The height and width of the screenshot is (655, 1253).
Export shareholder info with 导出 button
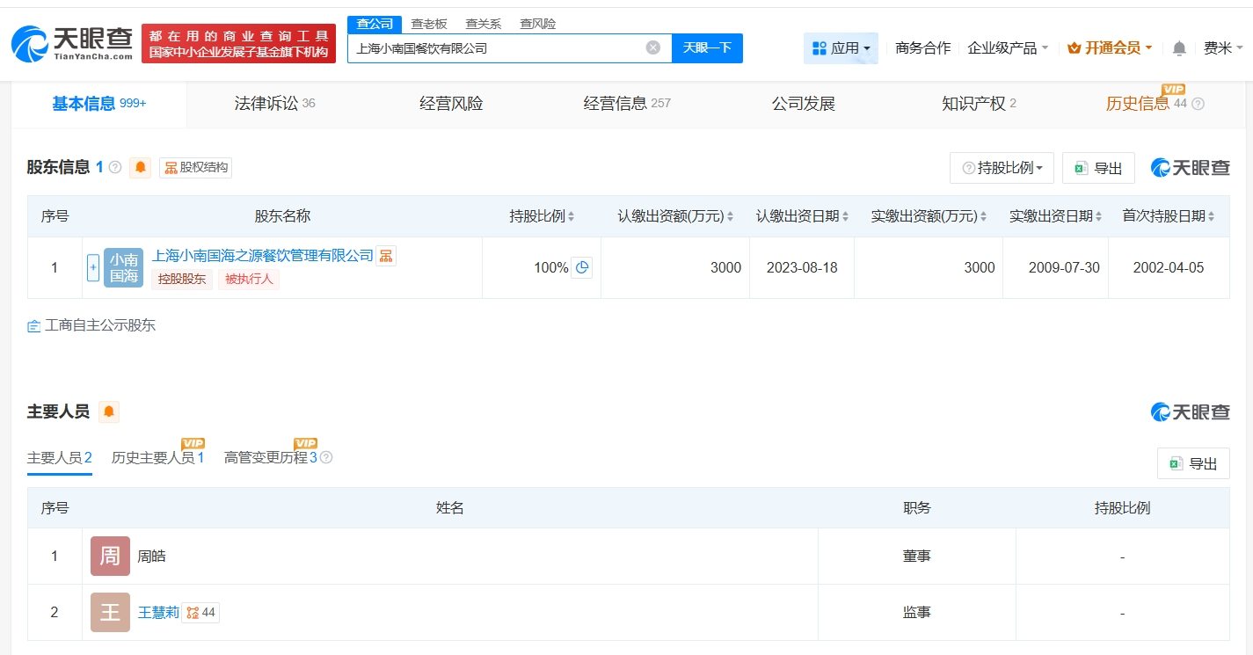[x=1098, y=168]
